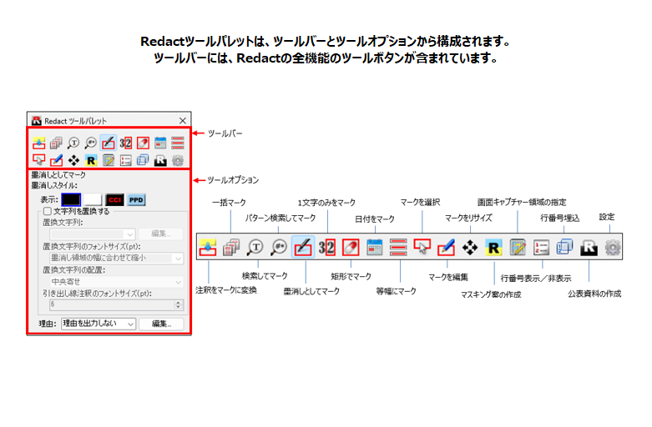Click 検索してマーク magnifier T on enlarged toolbar

[x=255, y=248]
